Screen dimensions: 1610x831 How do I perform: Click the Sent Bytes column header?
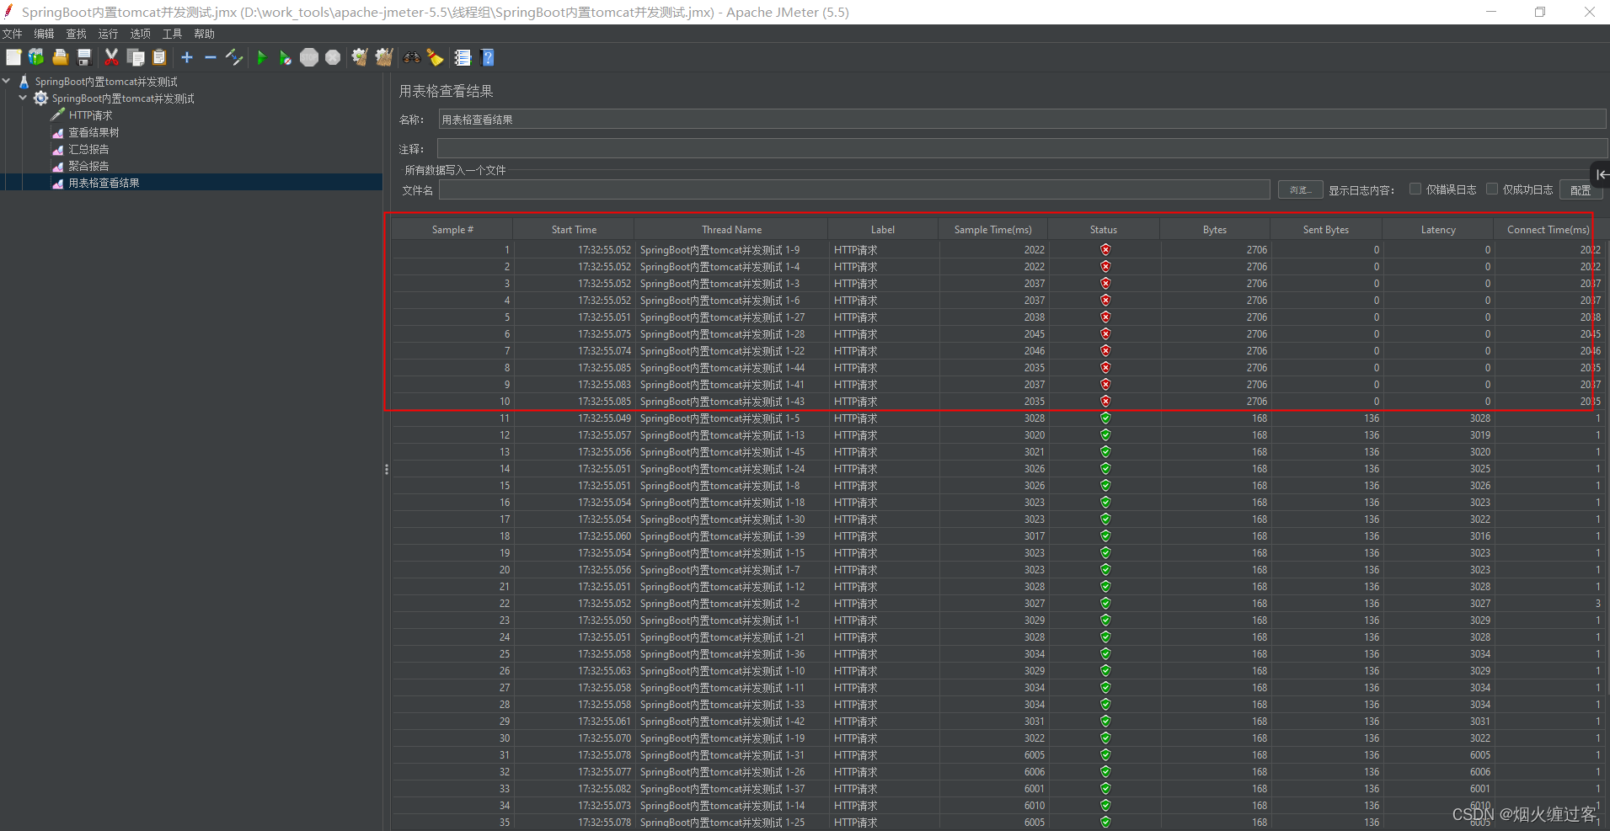[1326, 229]
